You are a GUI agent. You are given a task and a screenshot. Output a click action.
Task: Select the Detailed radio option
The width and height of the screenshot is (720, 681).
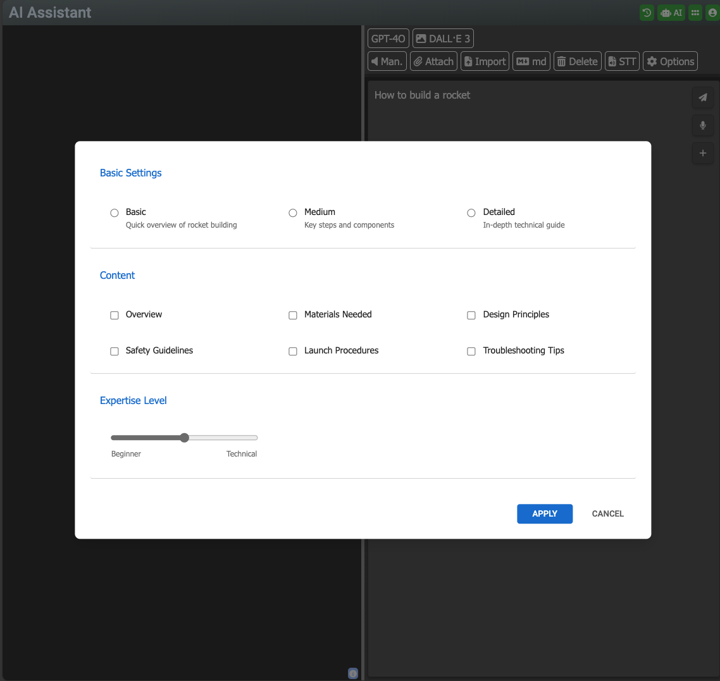point(471,213)
